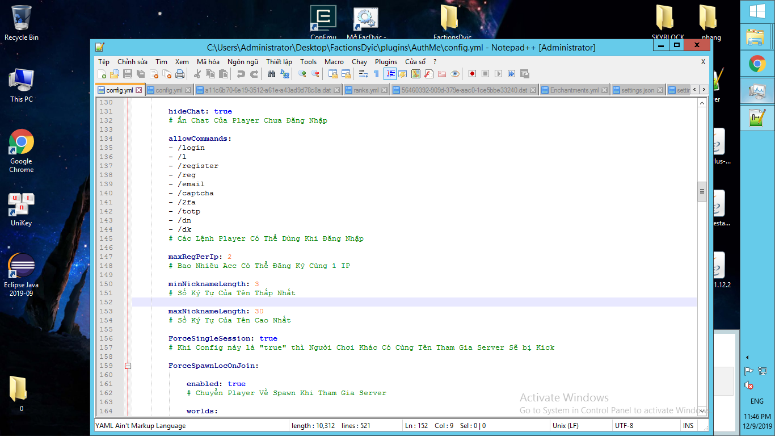Click the Print toolbar icon
This screenshot has width=775, height=436.
180,74
